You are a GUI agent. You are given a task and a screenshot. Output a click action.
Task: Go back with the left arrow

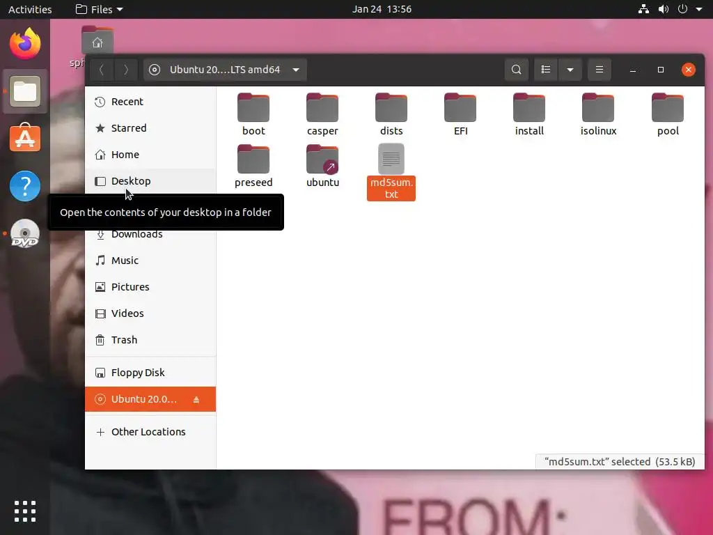(102, 70)
